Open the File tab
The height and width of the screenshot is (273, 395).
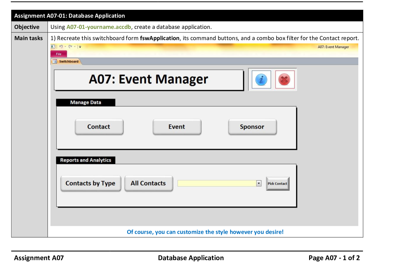(x=59, y=54)
